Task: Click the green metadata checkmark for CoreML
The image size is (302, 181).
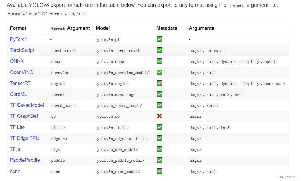Action: (x=159, y=94)
